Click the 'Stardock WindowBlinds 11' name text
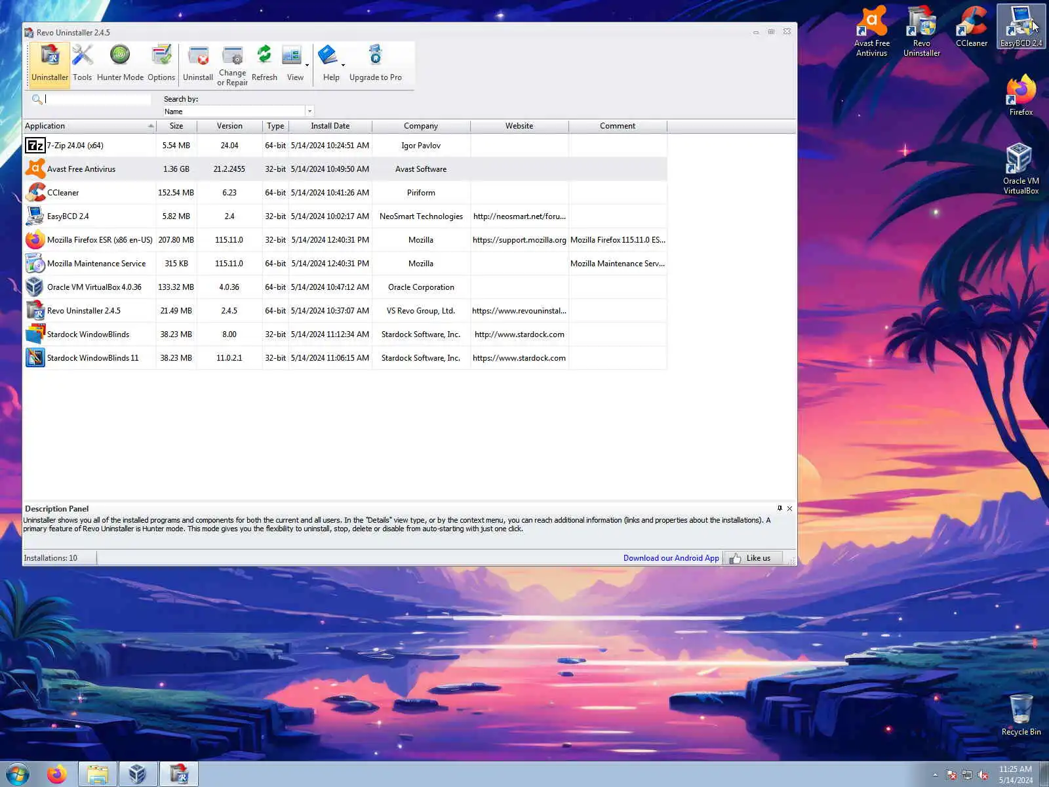 point(93,358)
